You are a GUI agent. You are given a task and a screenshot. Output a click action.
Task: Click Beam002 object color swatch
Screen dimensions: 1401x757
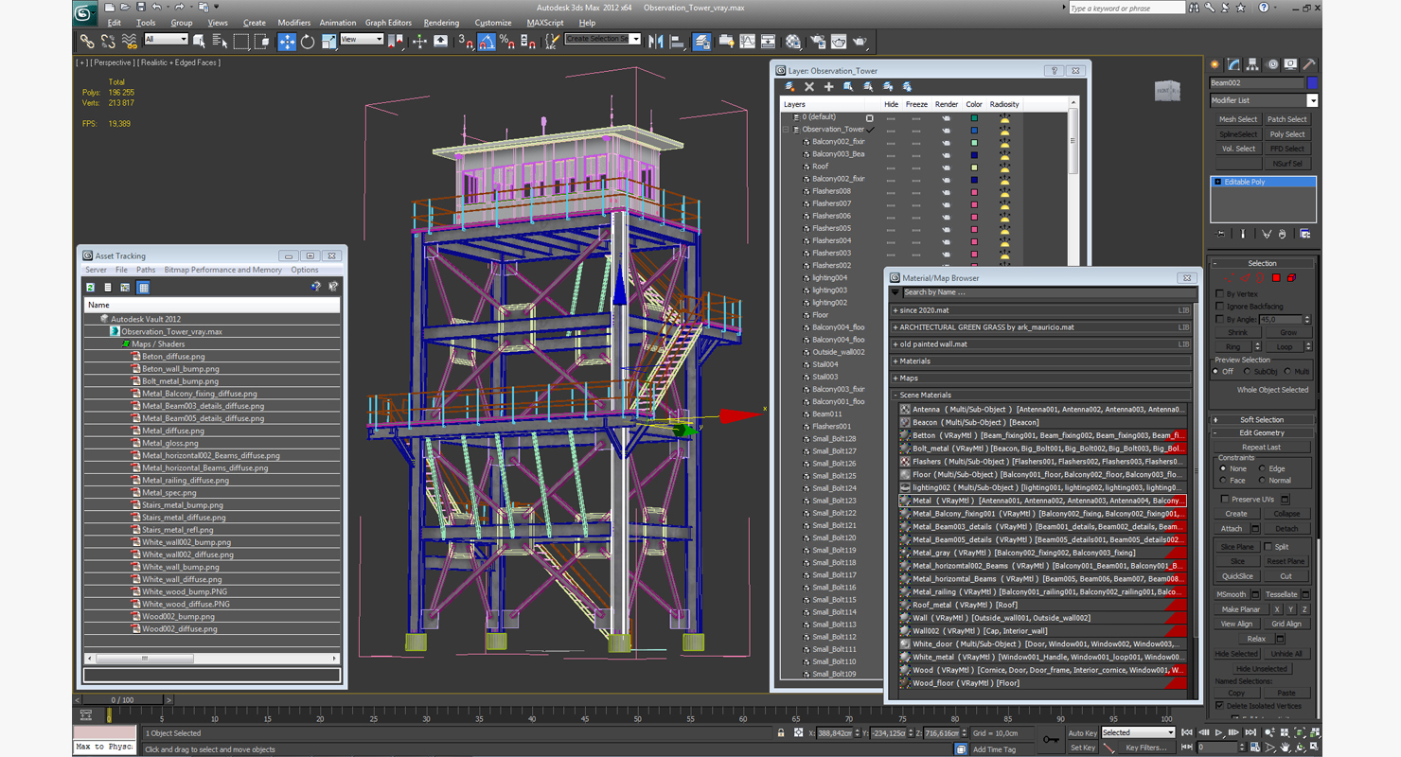(1312, 83)
